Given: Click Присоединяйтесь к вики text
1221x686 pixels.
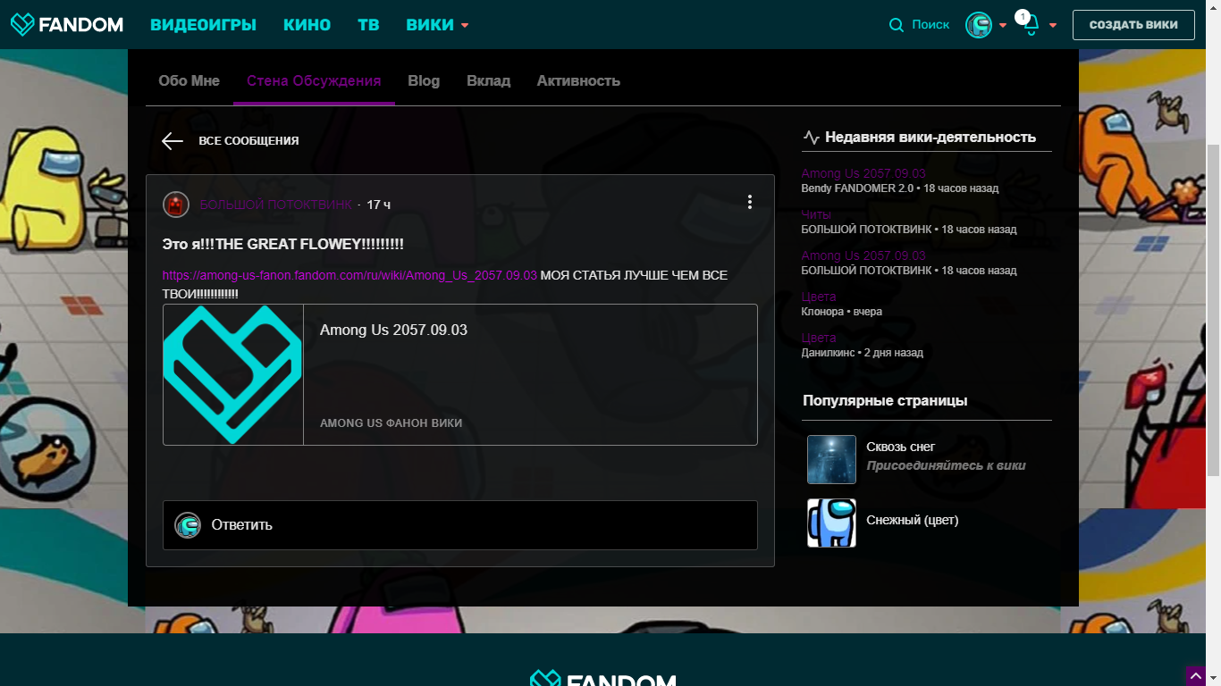Looking at the screenshot, I should pyautogui.click(x=946, y=465).
